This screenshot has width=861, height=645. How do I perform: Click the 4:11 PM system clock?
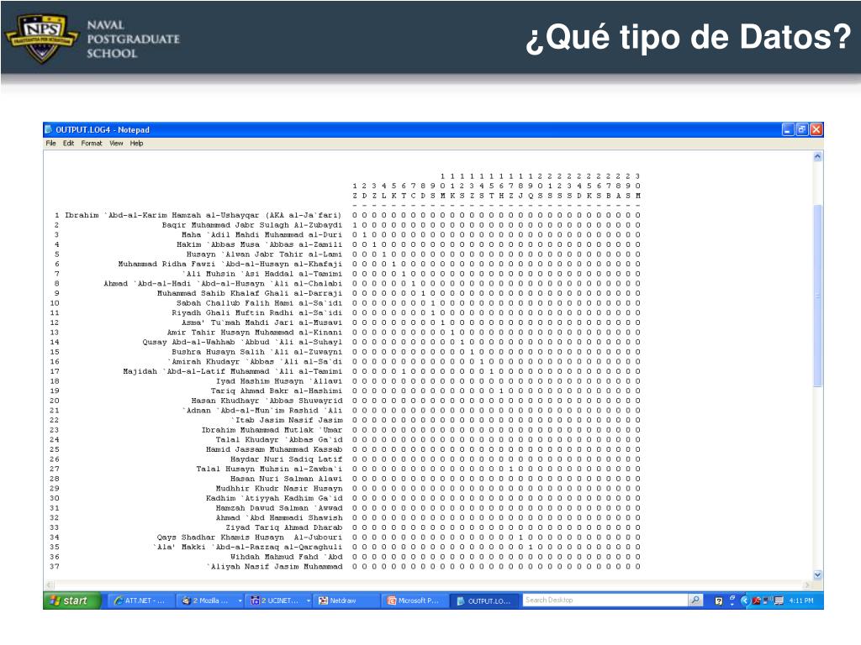click(x=801, y=600)
